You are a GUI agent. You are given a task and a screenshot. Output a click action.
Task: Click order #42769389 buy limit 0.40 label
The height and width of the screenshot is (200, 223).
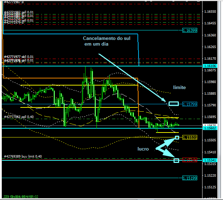coord(23,156)
